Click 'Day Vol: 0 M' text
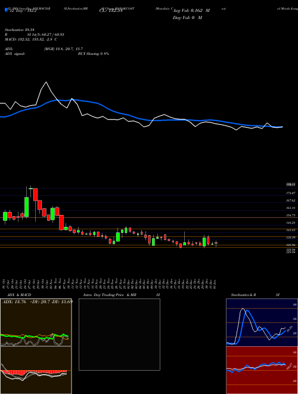 click(187, 18)
